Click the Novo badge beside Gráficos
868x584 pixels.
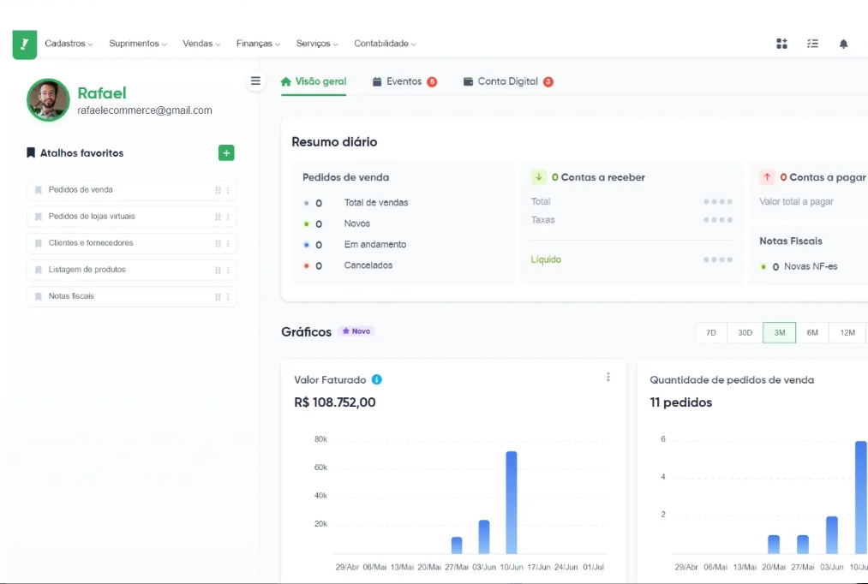point(356,331)
